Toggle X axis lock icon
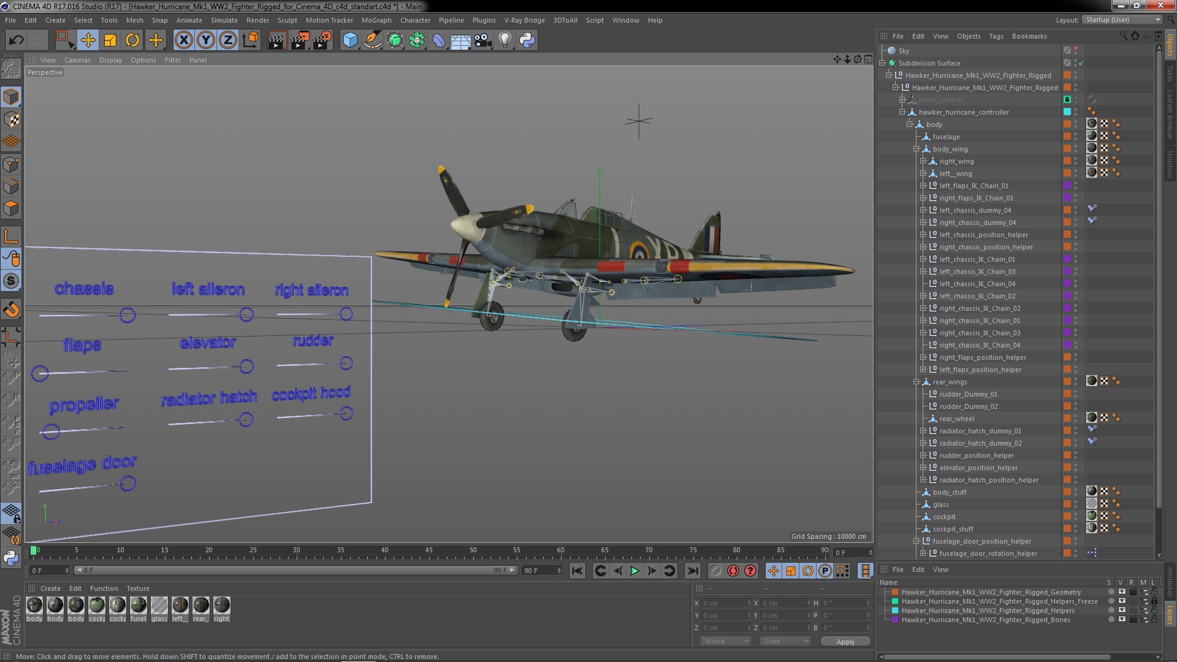Image resolution: width=1177 pixels, height=662 pixels. [183, 40]
